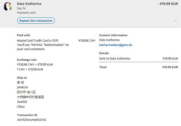Viewport: 181px width, 126px height.
Task: Click the 1 CNY = 0.1258 EUR rate
Action: pos(30,69)
